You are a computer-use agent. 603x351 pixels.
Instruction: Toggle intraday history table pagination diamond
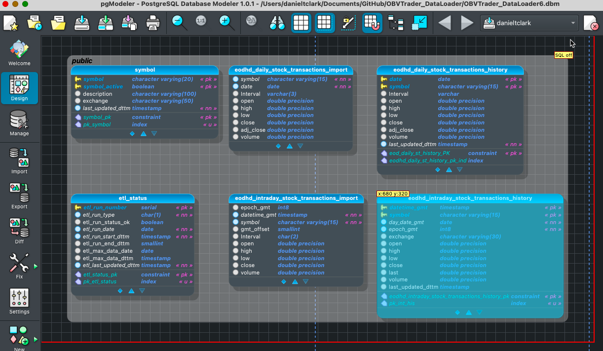(x=457, y=312)
